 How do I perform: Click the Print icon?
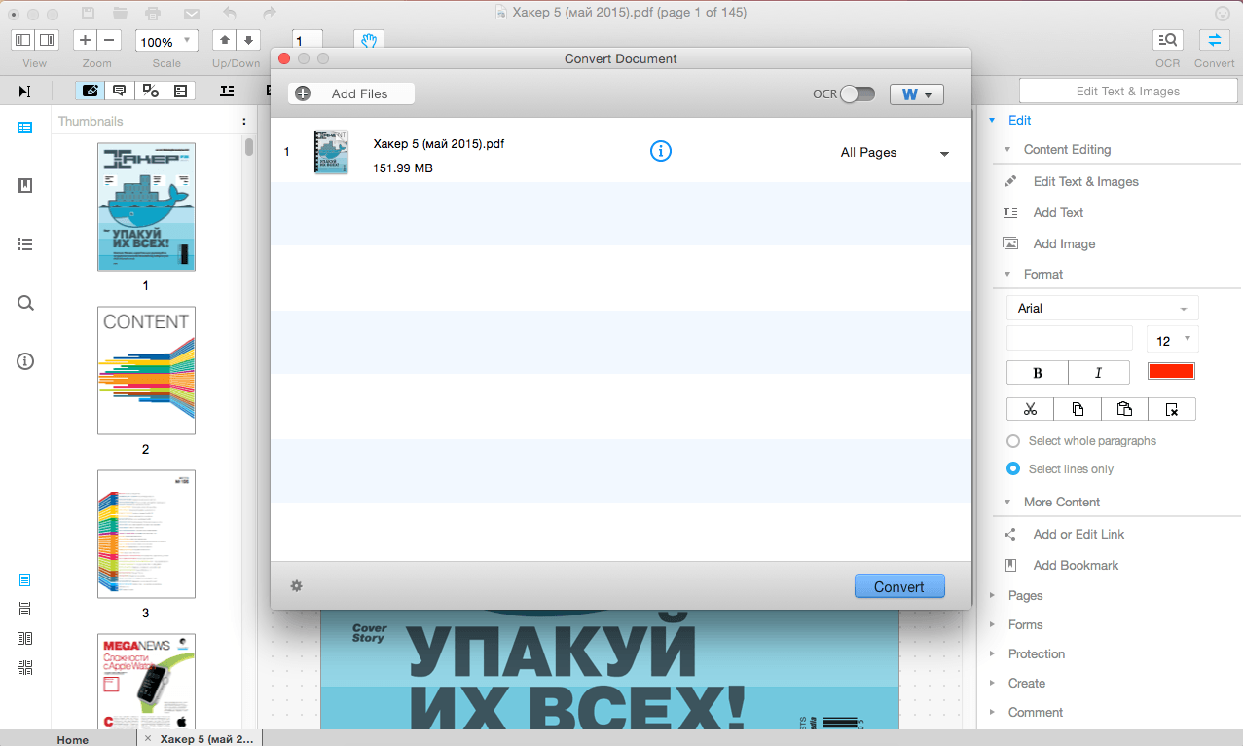[x=153, y=14]
